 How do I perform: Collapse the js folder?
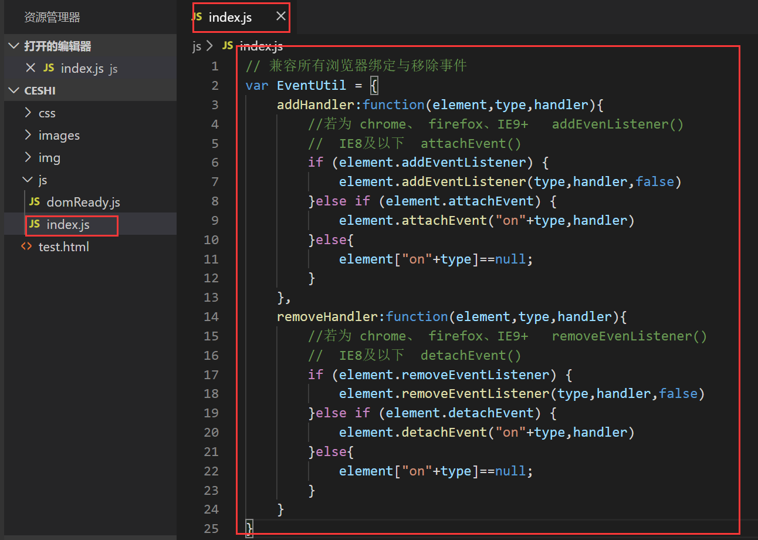point(28,180)
